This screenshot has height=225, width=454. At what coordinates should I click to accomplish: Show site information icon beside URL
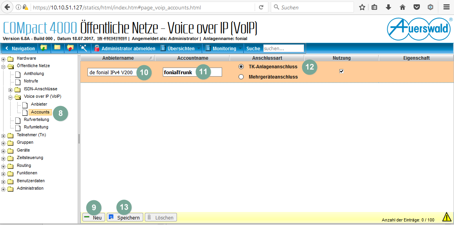18,7
